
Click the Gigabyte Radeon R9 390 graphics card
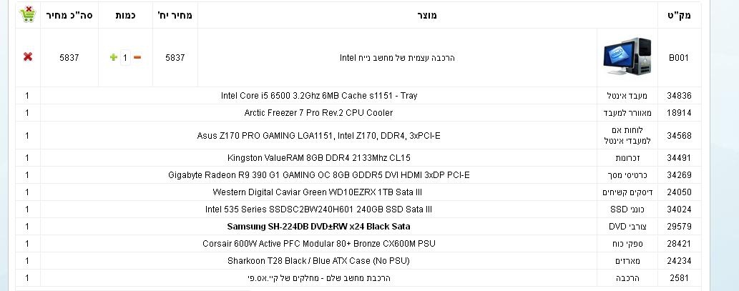(x=318, y=175)
